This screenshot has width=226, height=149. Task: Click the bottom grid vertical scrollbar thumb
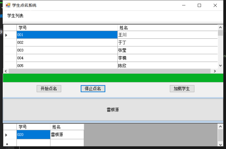point(220,135)
